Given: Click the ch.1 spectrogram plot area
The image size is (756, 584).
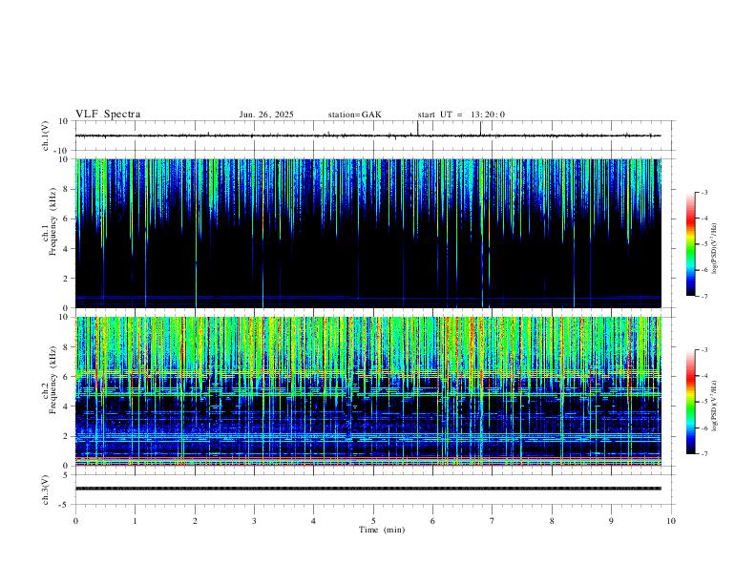Looking at the screenshot, I should (x=368, y=233).
